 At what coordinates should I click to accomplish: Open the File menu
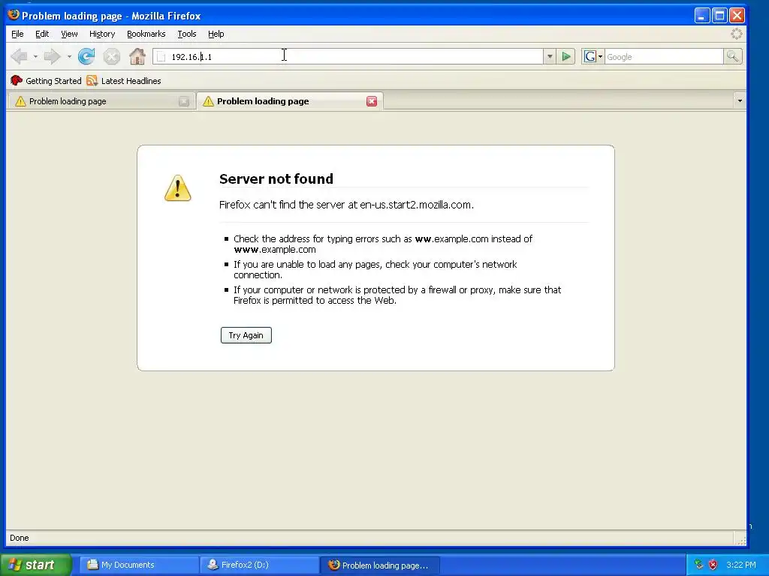point(17,34)
